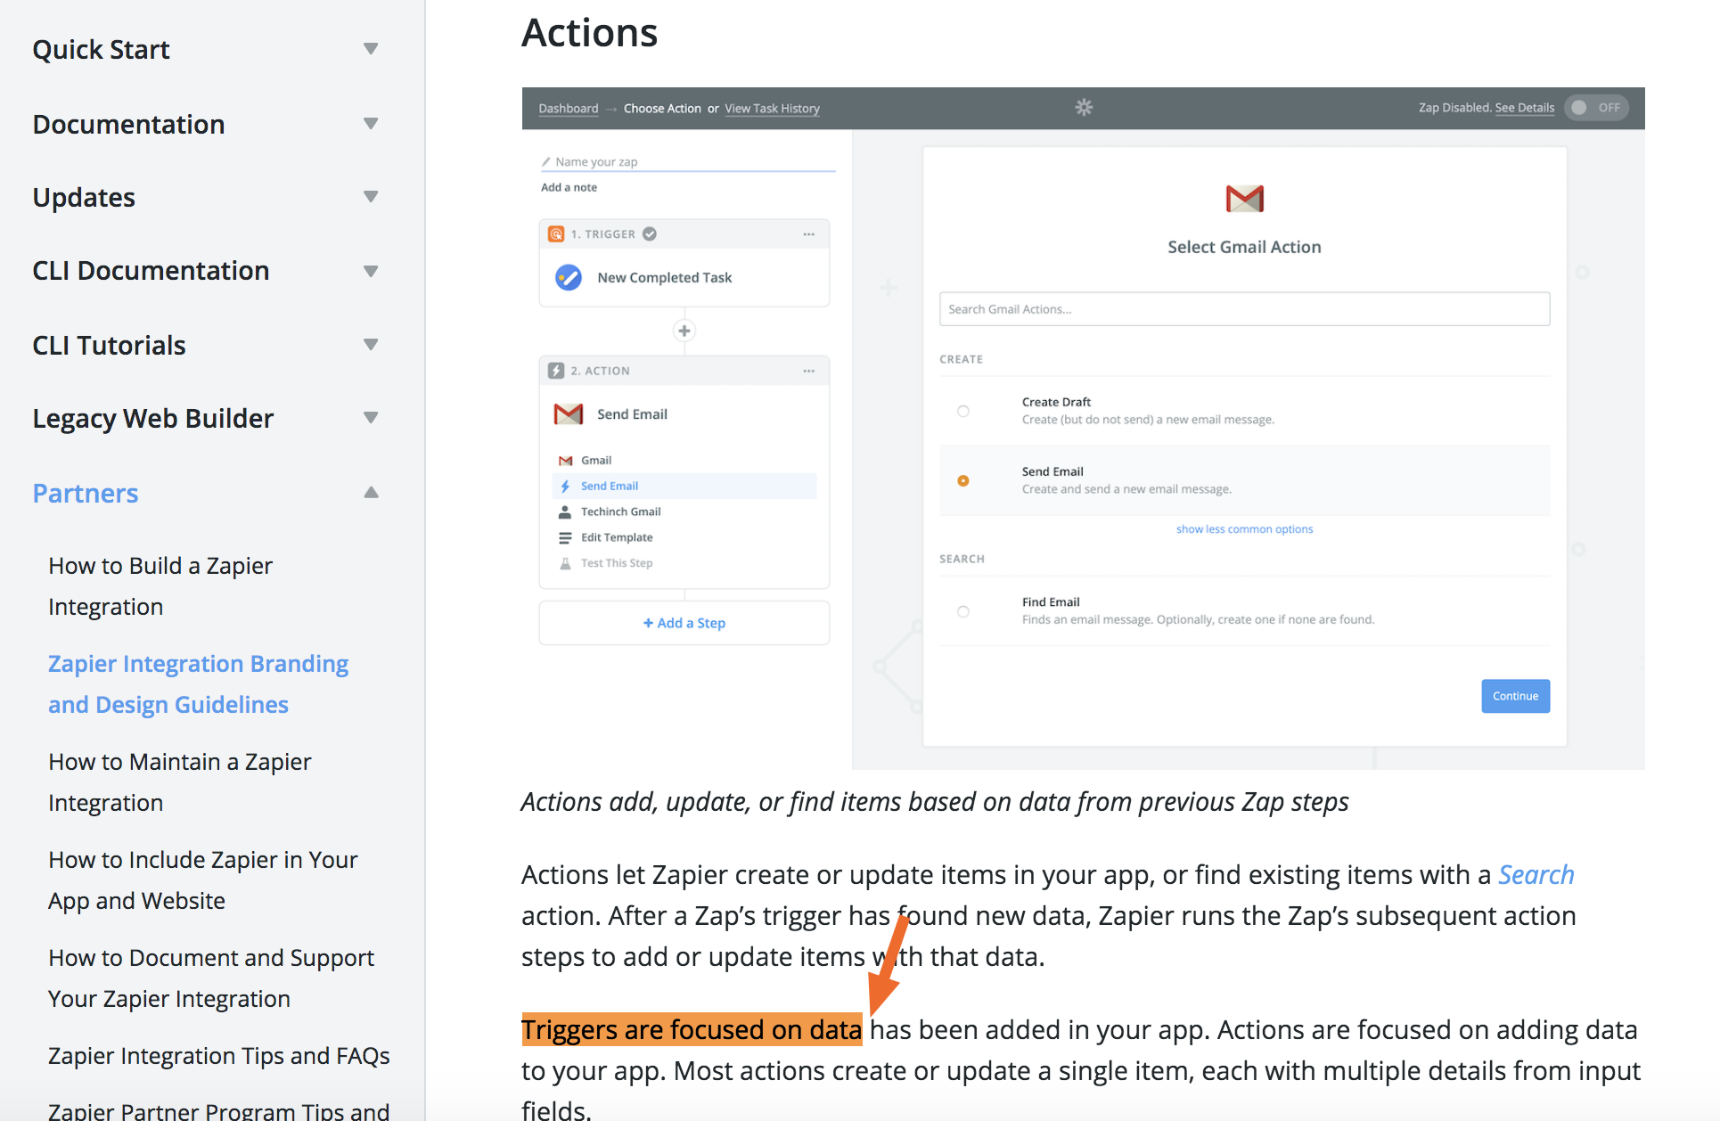Collapse the Partners section arrow
This screenshot has height=1121, width=1720.
(371, 493)
